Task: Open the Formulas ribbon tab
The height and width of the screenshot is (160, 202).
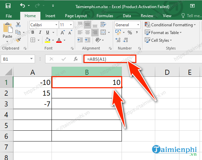Action: tap(105, 15)
